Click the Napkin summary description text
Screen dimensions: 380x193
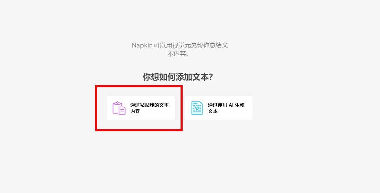(x=180, y=50)
